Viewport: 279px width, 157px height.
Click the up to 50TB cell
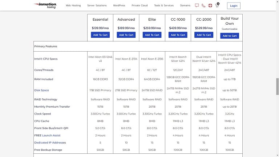pos(230,90)
